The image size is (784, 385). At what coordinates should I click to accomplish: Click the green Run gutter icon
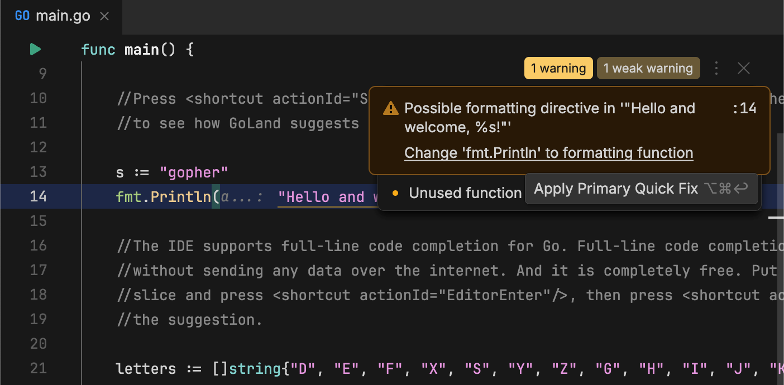pyautogui.click(x=35, y=50)
